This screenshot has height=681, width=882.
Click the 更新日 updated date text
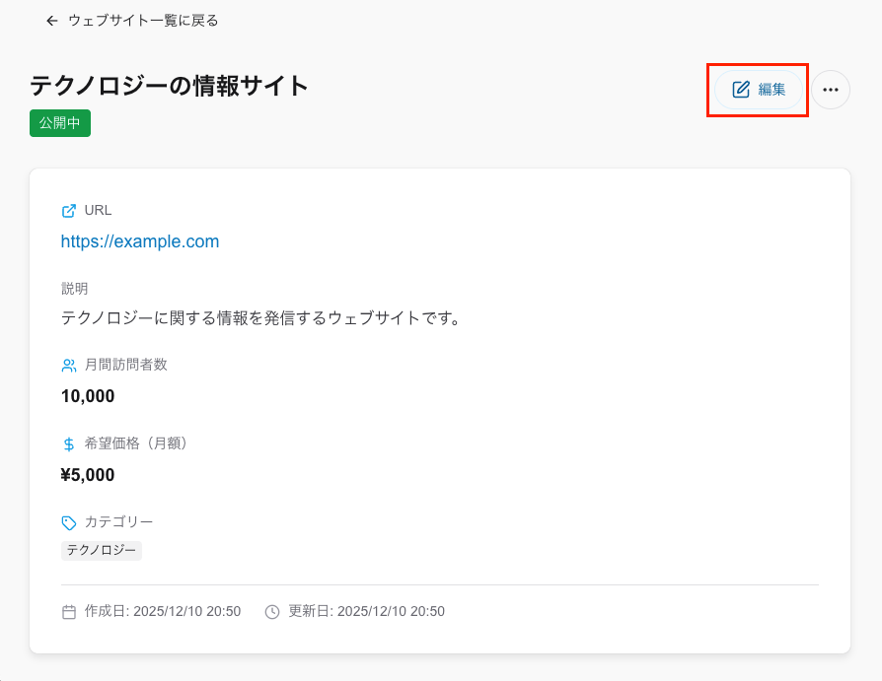[366, 611]
